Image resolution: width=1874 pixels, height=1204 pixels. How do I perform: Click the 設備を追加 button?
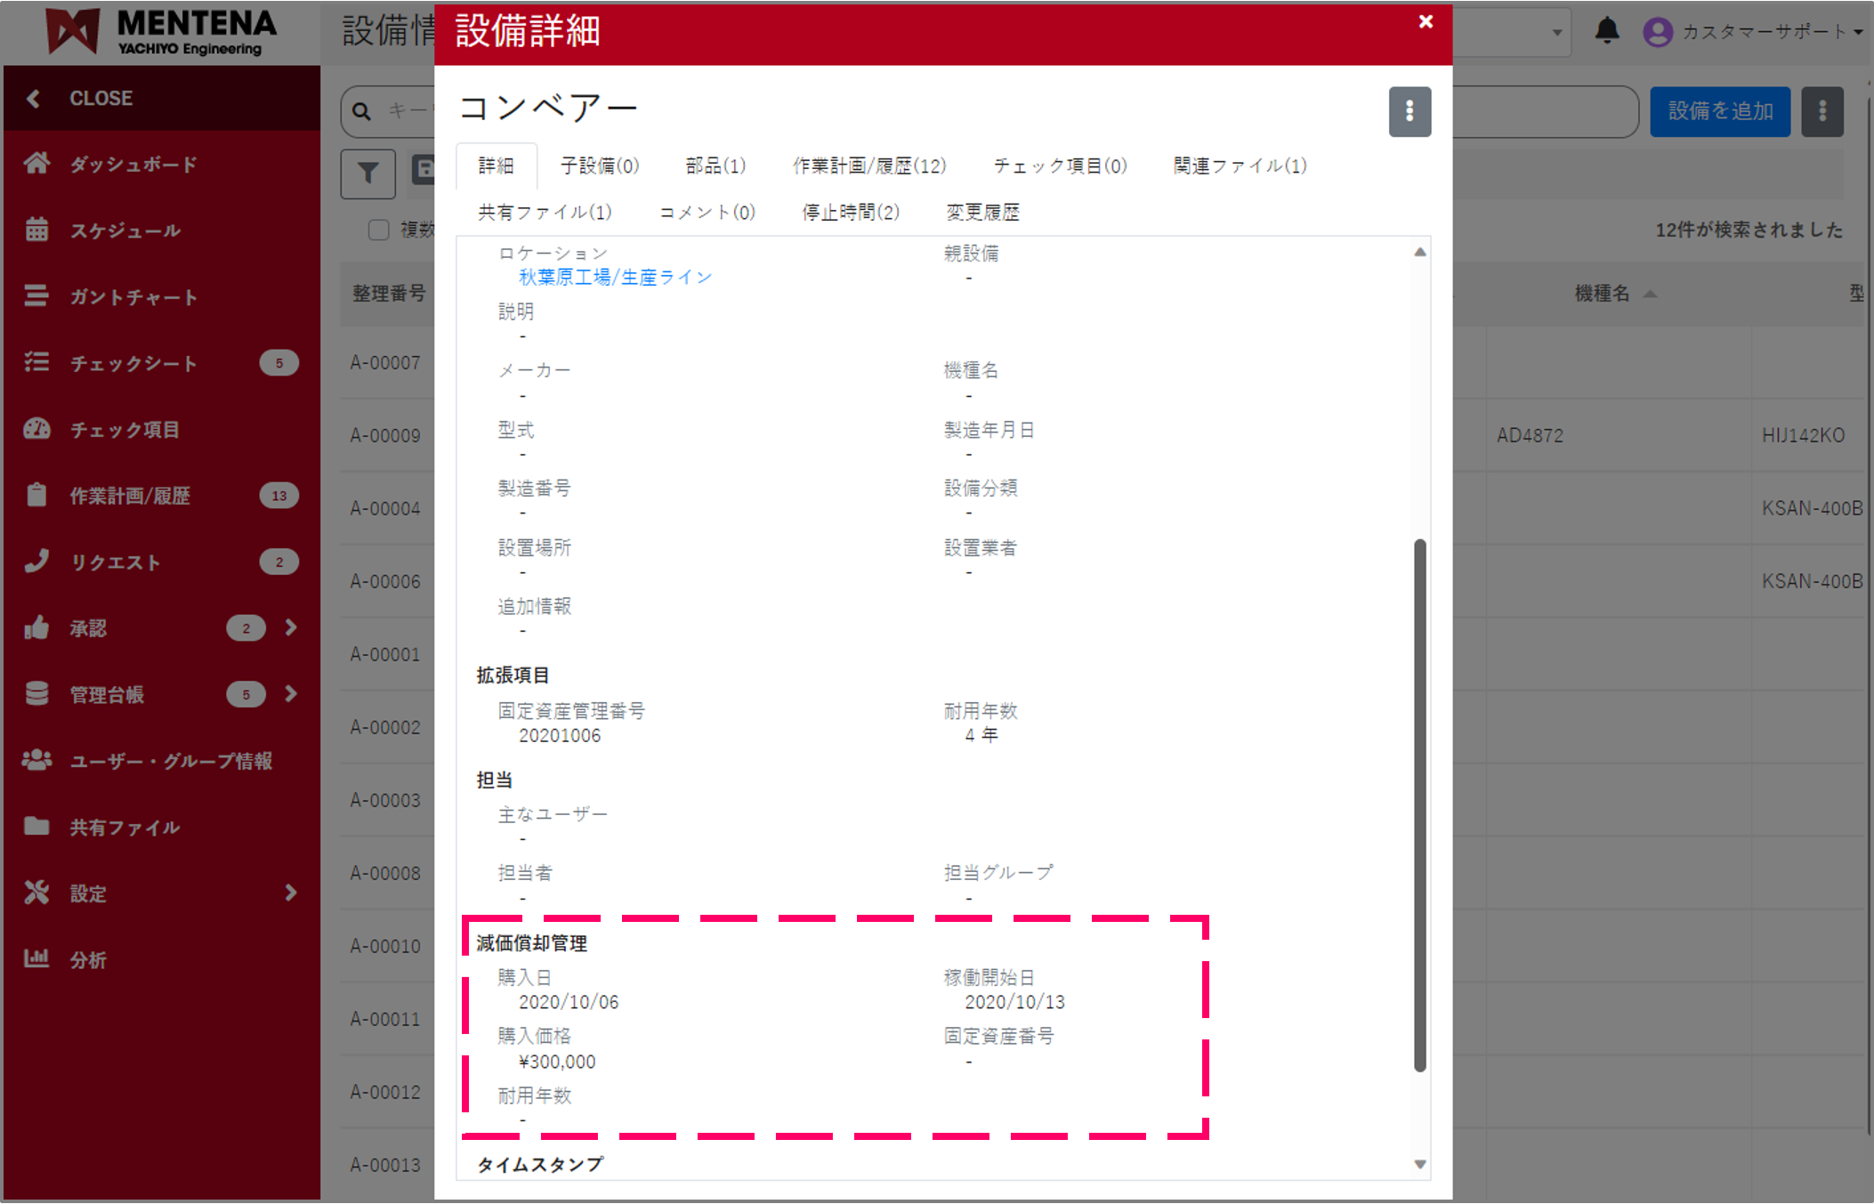point(1719,111)
